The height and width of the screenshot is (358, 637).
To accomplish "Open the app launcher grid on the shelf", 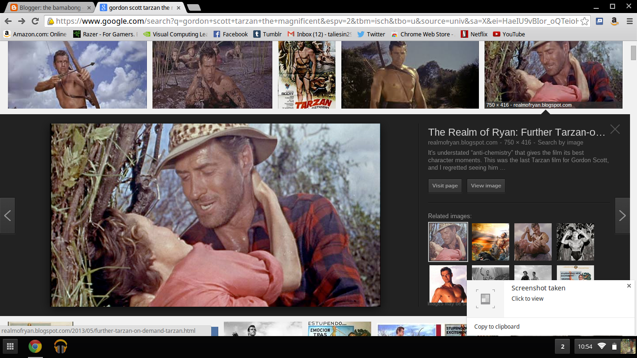I will (x=10, y=346).
